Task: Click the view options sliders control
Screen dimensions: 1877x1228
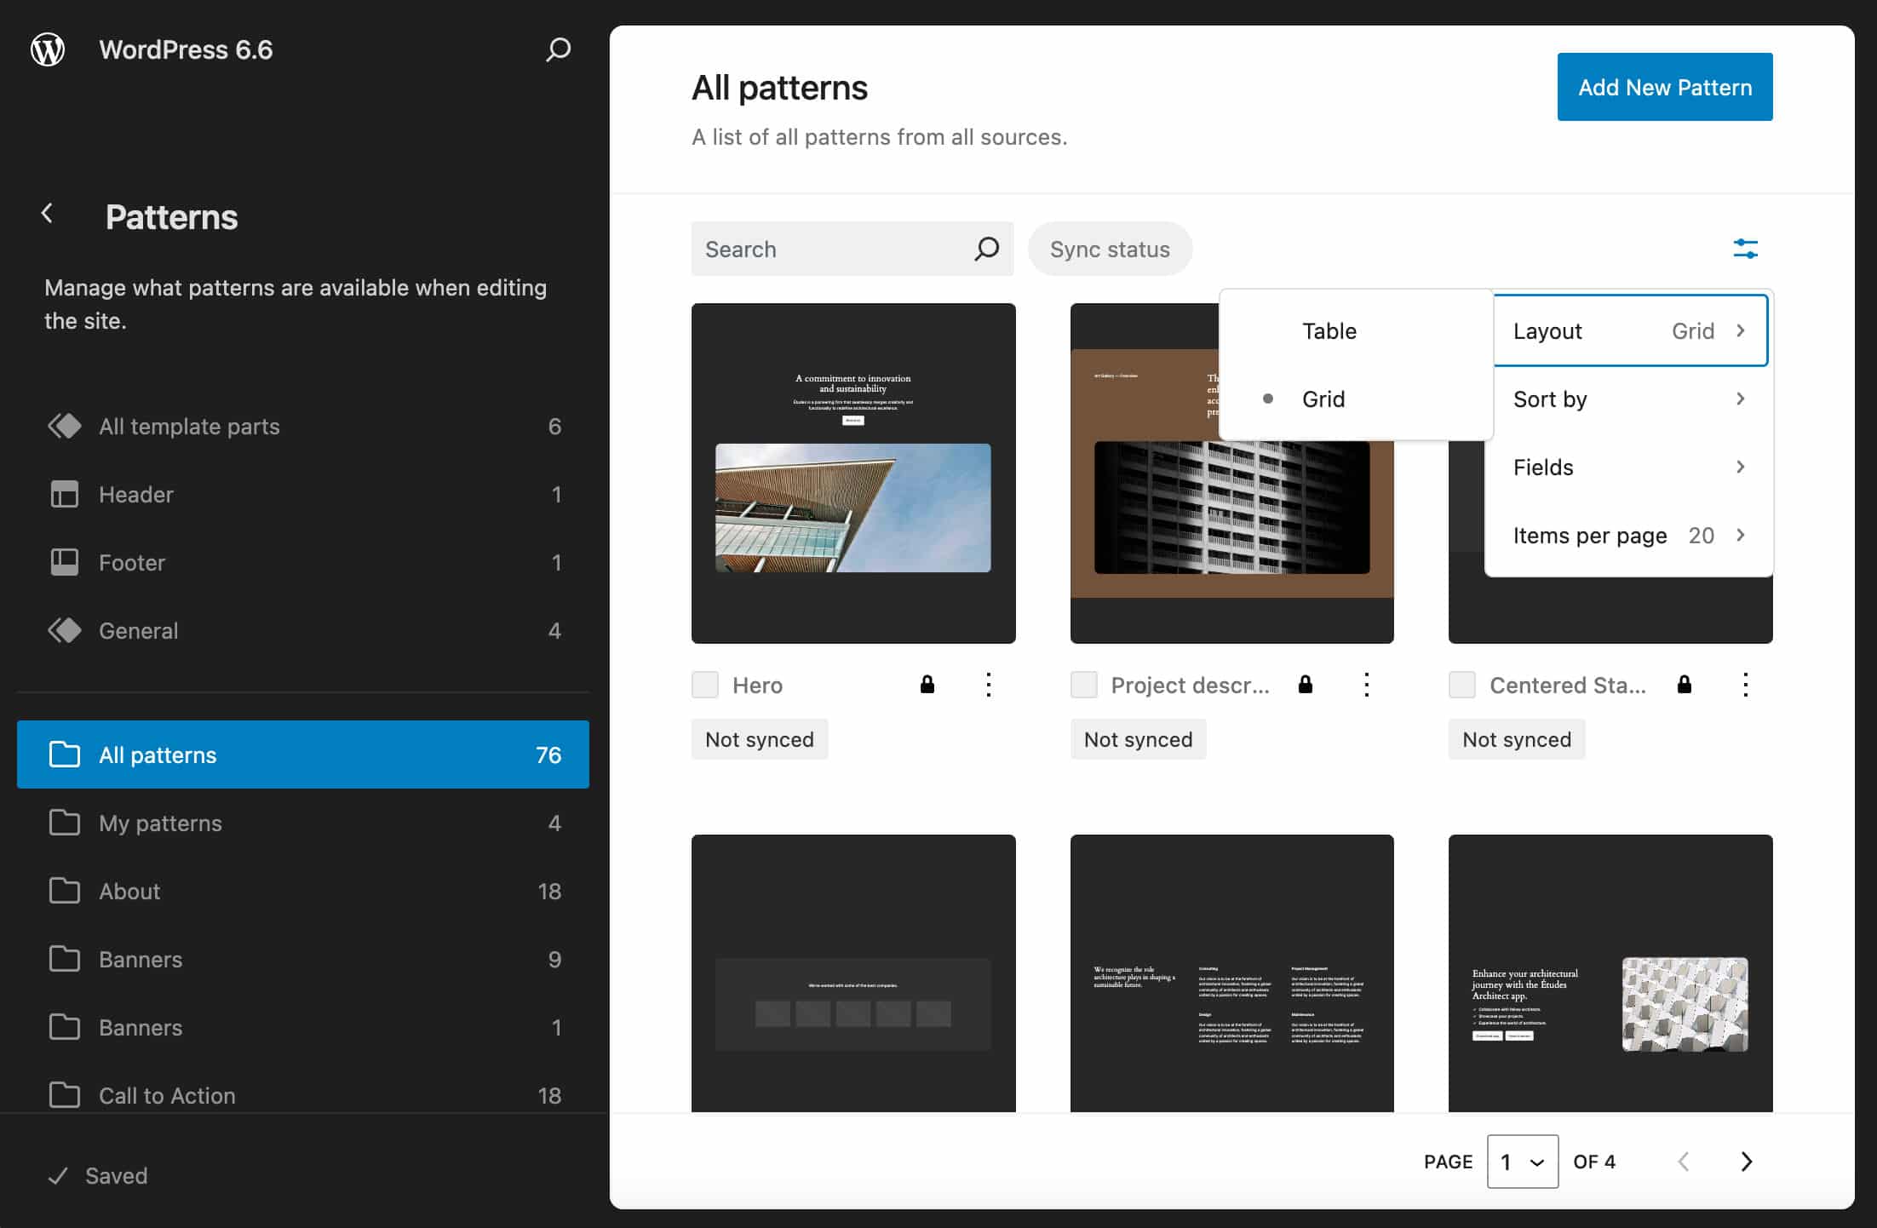Action: [x=1747, y=249]
